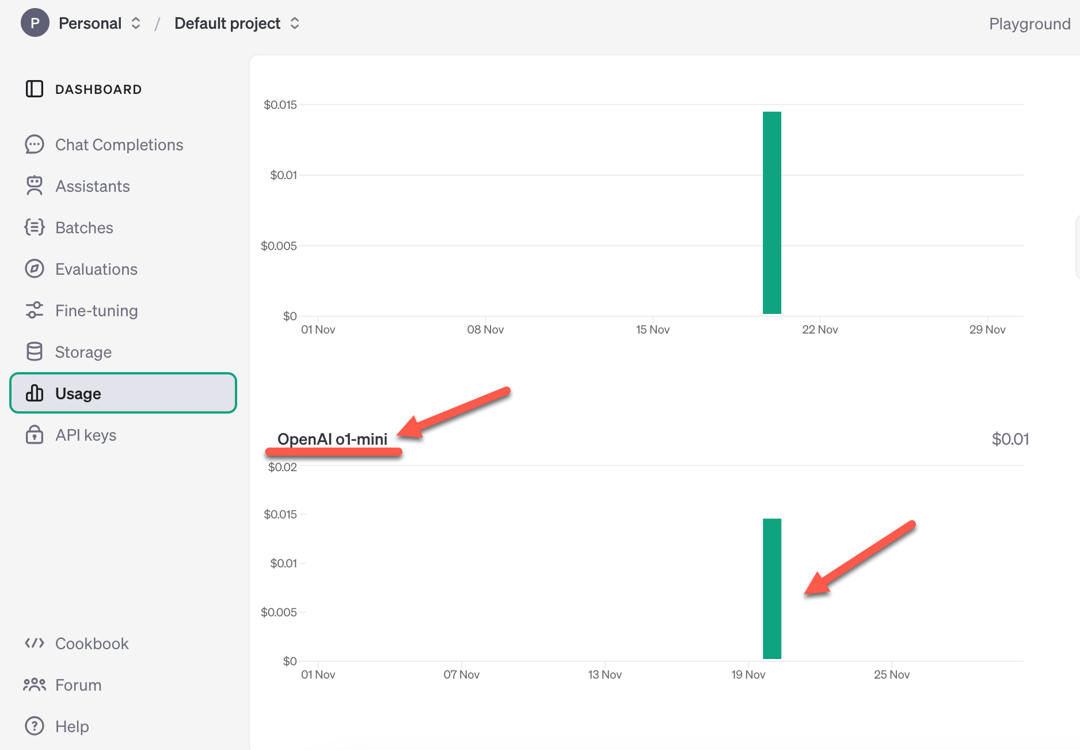Click the Storage database icon
The height and width of the screenshot is (750, 1080).
(x=35, y=352)
